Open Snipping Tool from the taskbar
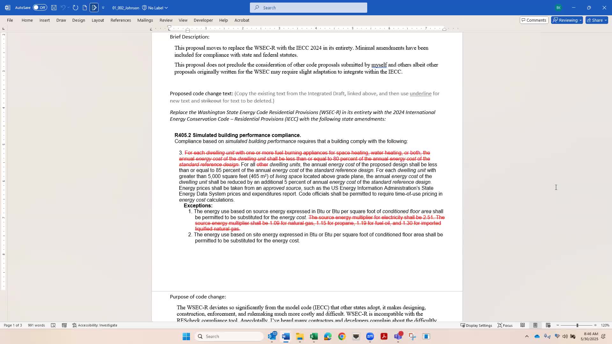 (412, 336)
